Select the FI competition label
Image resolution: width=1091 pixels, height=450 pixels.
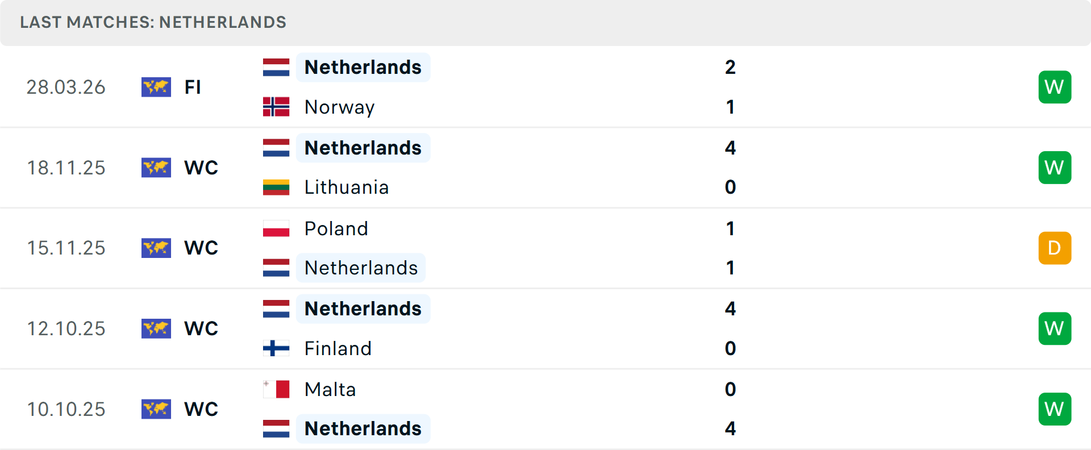(x=193, y=87)
